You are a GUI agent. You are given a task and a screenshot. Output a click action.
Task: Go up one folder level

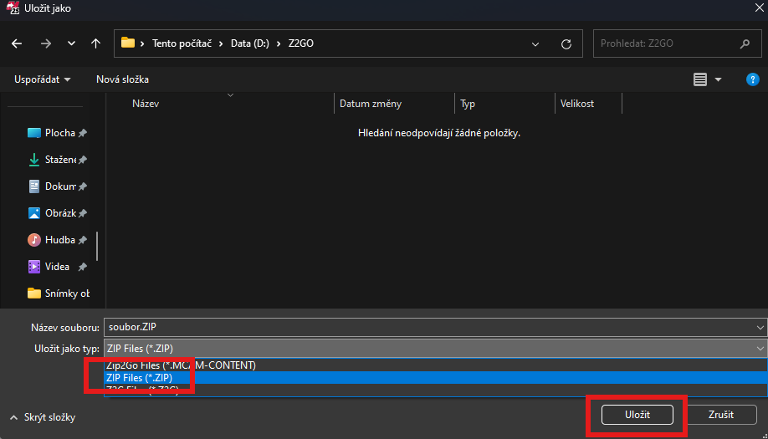pyautogui.click(x=95, y=43)
